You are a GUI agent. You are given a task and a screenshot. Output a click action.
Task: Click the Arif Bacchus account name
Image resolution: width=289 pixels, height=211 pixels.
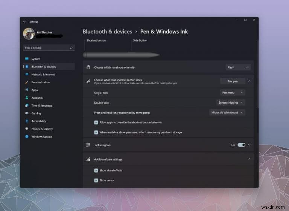pos(44,32)
